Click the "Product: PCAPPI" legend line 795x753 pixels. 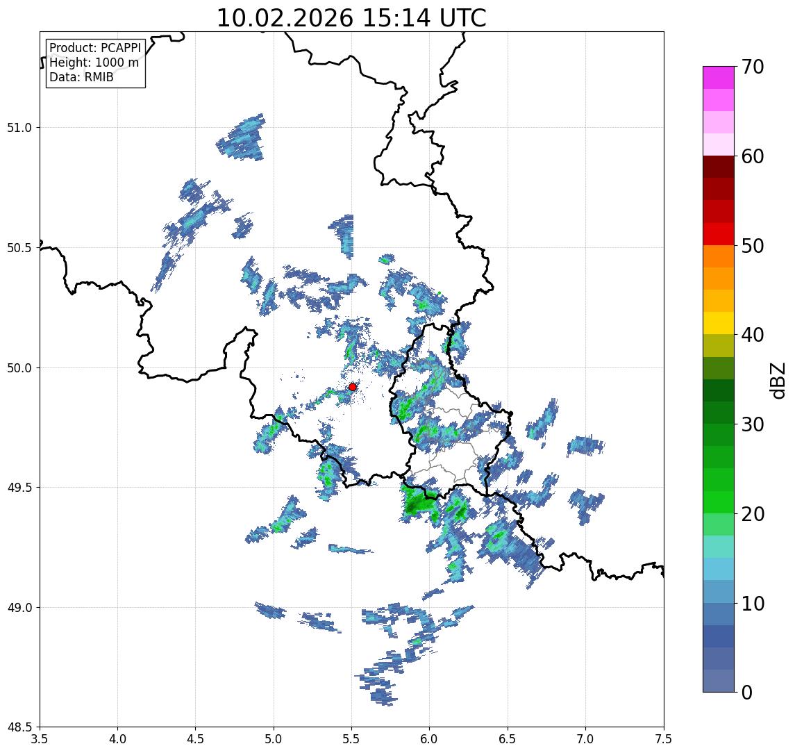[95, 48]
